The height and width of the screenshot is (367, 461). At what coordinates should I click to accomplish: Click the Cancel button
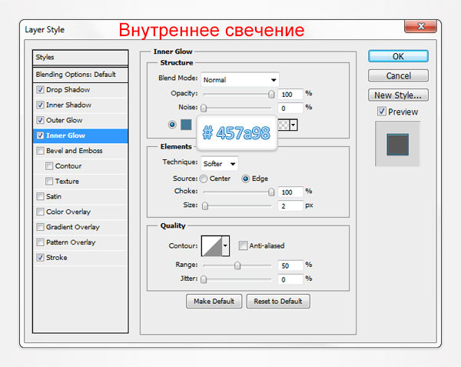[398, 75]
